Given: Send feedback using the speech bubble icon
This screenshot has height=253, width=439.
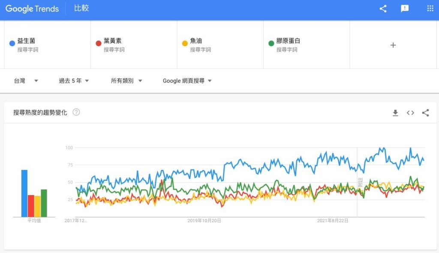Looking at the screenshot, I should 405,8.
